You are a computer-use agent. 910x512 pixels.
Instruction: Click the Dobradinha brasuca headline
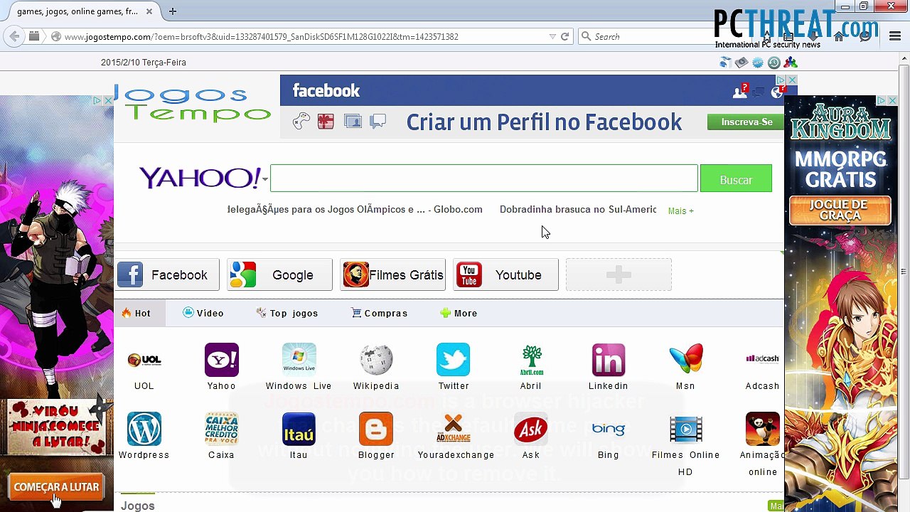pos(578,210)
